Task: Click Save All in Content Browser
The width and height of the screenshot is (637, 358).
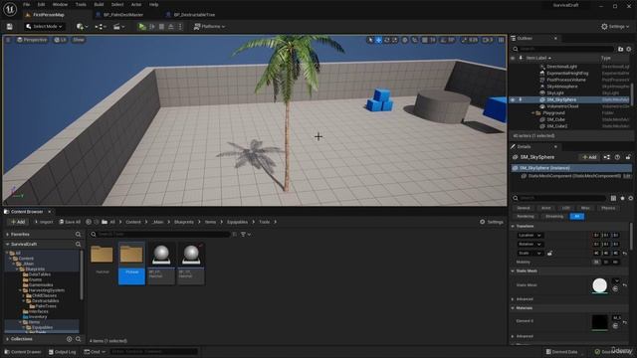Action: pos(70,222)
